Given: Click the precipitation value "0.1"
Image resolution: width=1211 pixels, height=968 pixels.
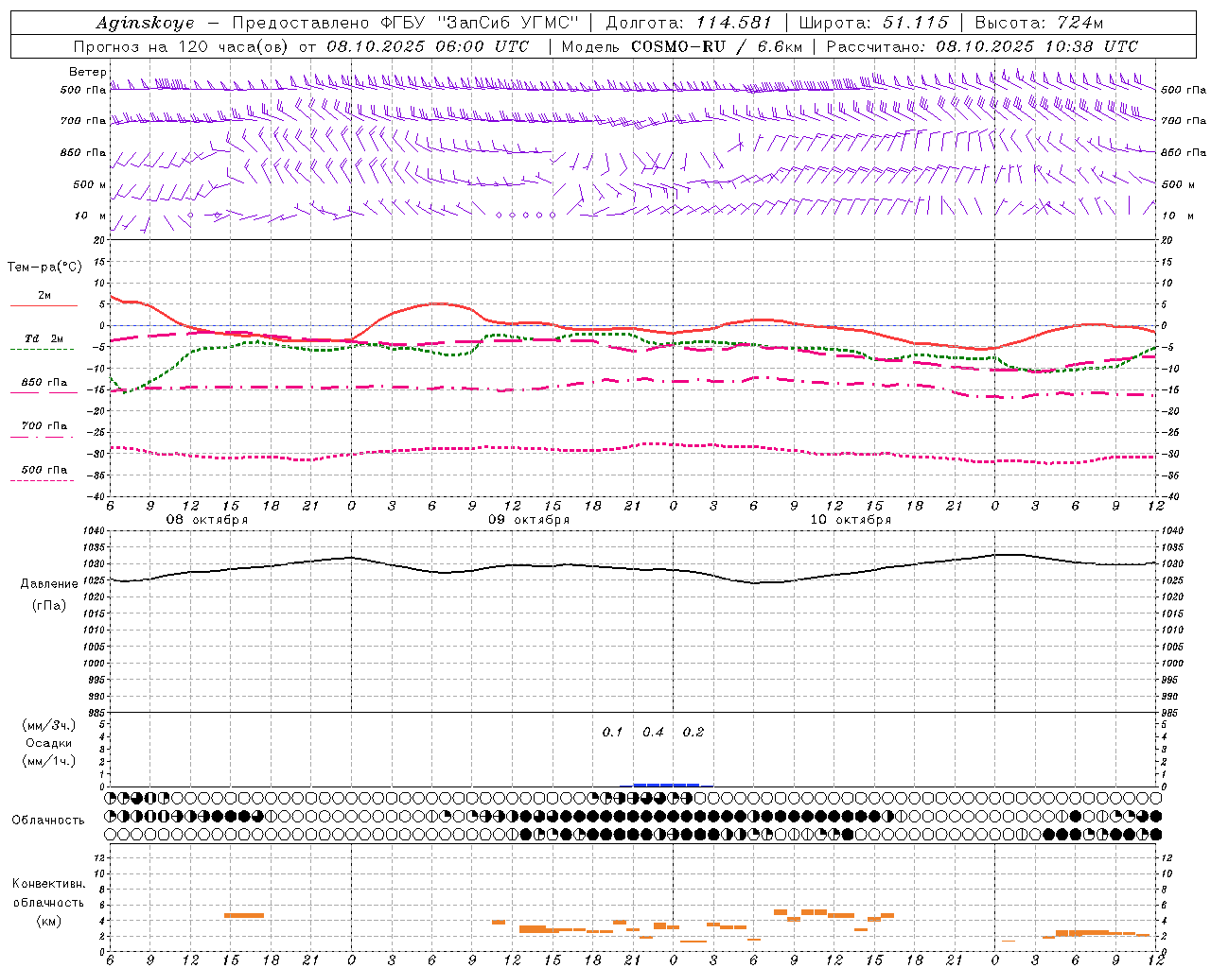Looking at the screenshot, I should coord(613,733).
